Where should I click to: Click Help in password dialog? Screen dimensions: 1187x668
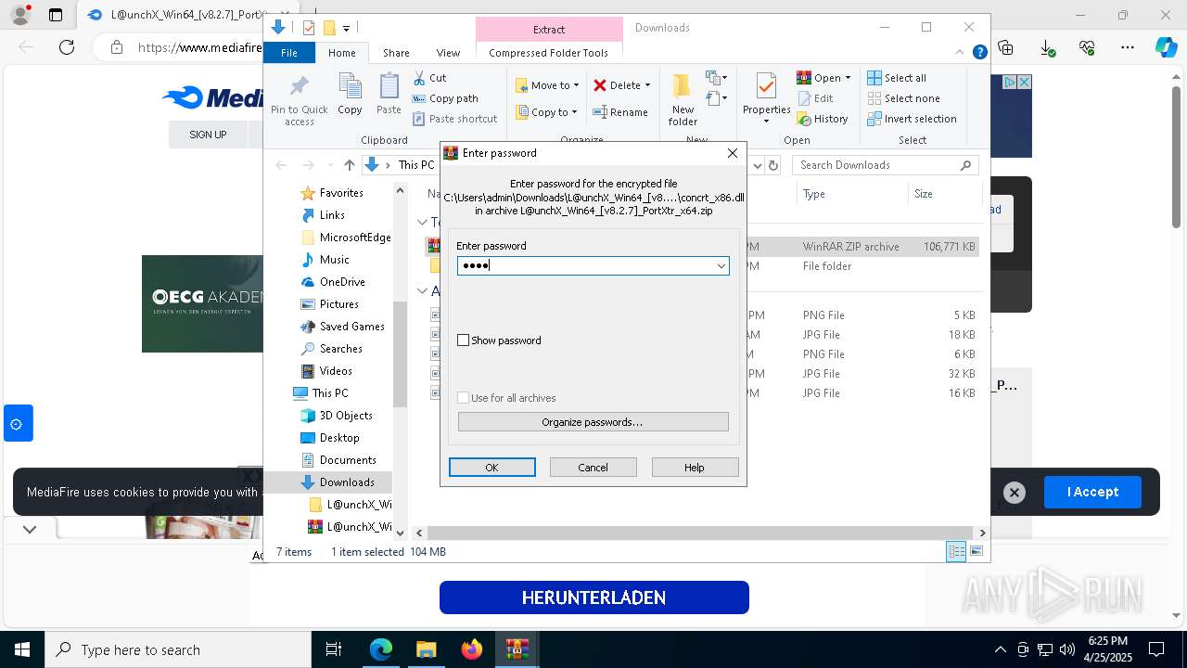pos(695,468)
